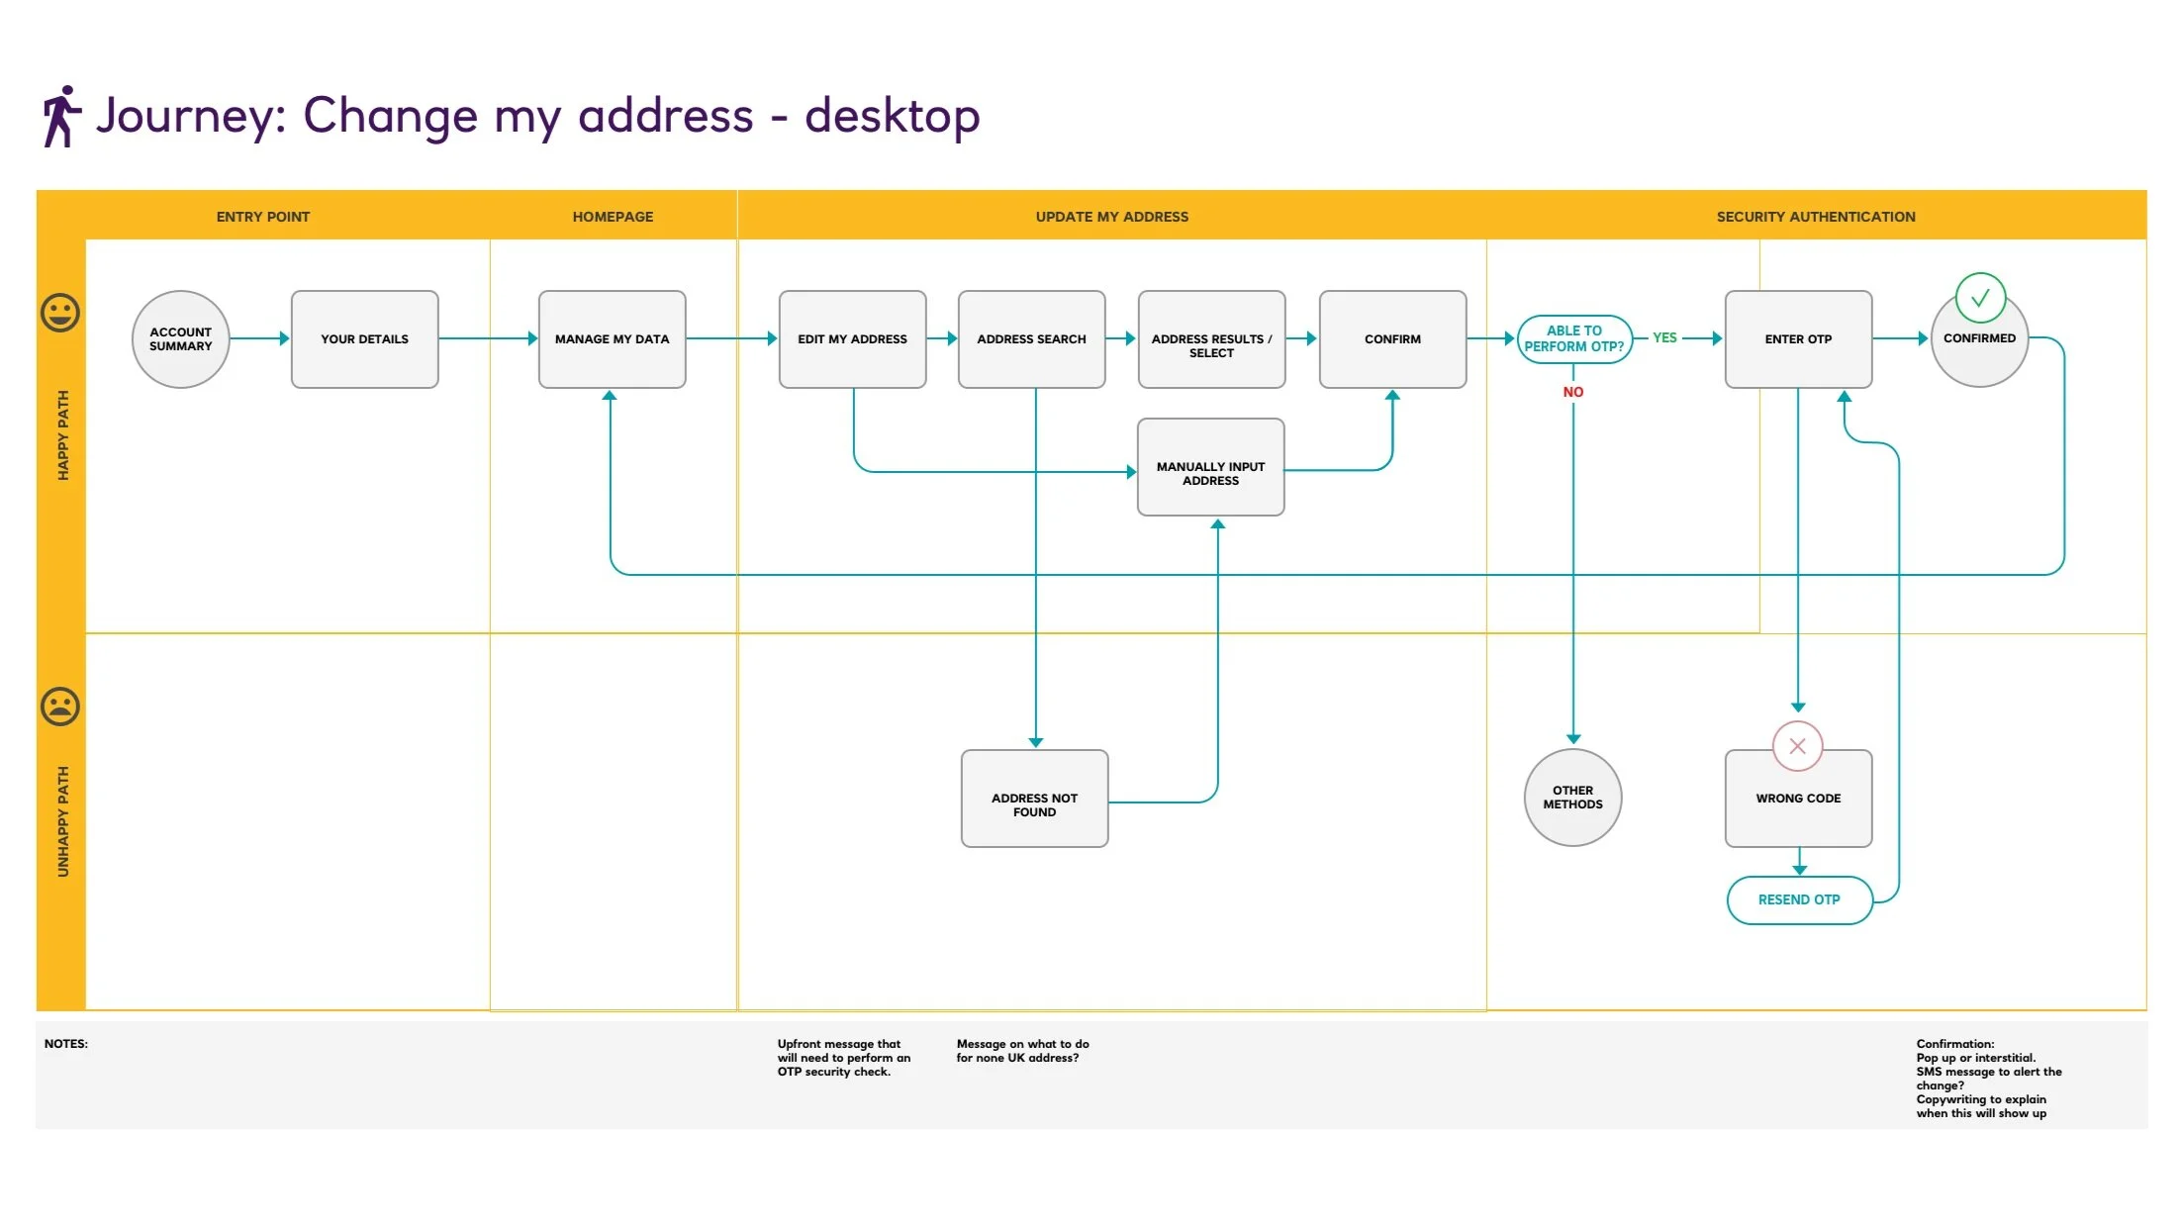Select the Account Summary circle node
Image resolution: width=2181 pixels, height=1227 pixels.
coord(180,339)
